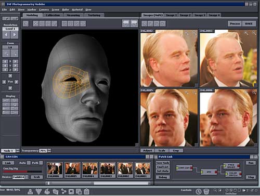Click the grapes cluster icon in bottom bar

tap(38, 191)
